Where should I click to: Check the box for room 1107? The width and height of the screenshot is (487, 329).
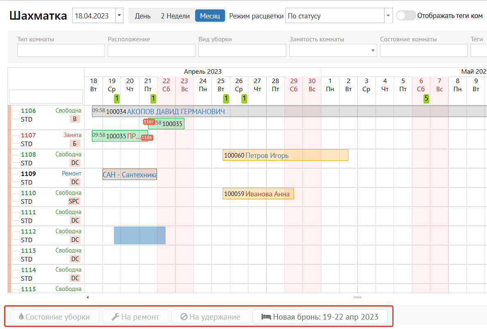[x=16, y=139]
